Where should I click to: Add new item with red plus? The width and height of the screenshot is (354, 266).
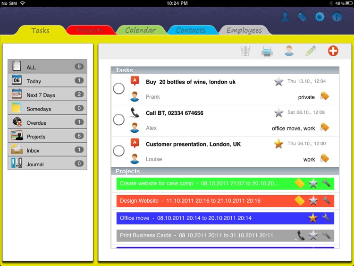(x=333, y=51)
